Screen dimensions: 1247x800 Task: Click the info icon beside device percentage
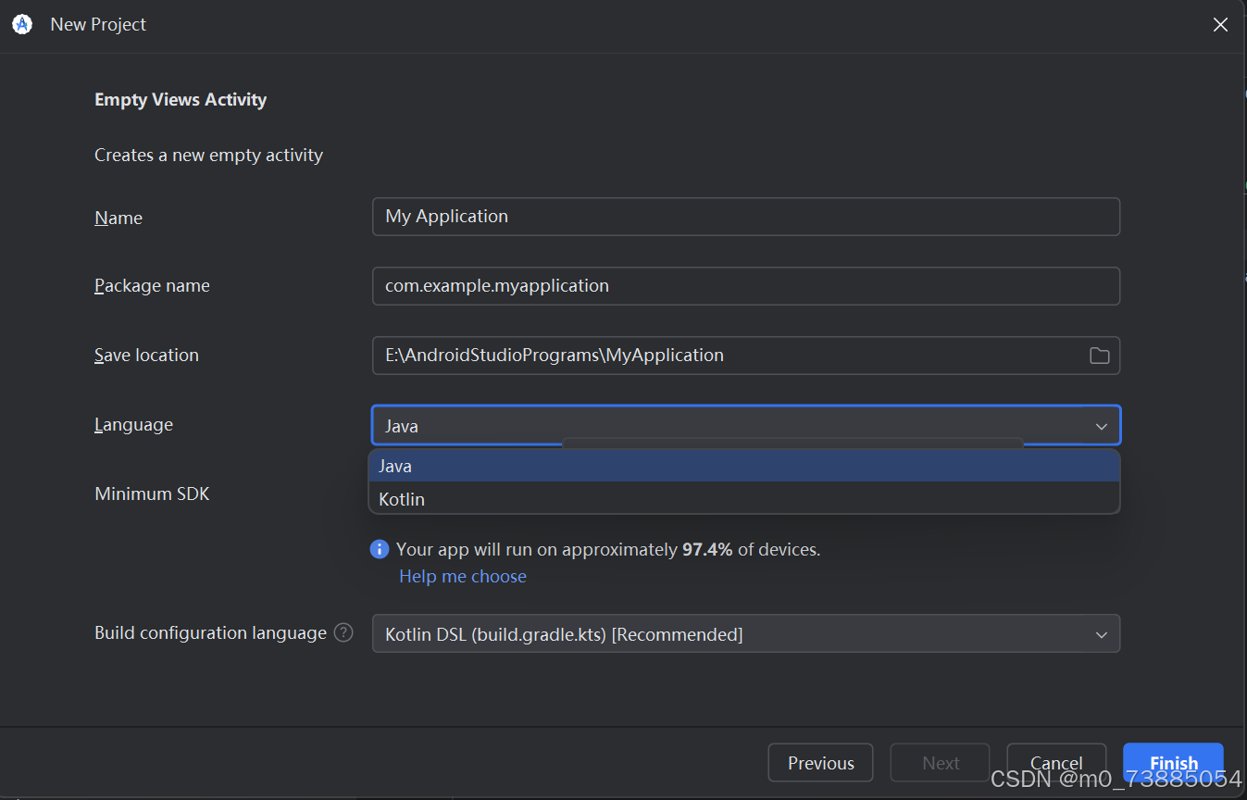pos(380,549)
